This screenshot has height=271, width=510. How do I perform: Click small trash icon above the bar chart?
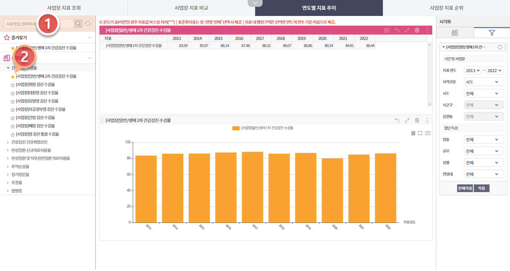coord(413,133)
